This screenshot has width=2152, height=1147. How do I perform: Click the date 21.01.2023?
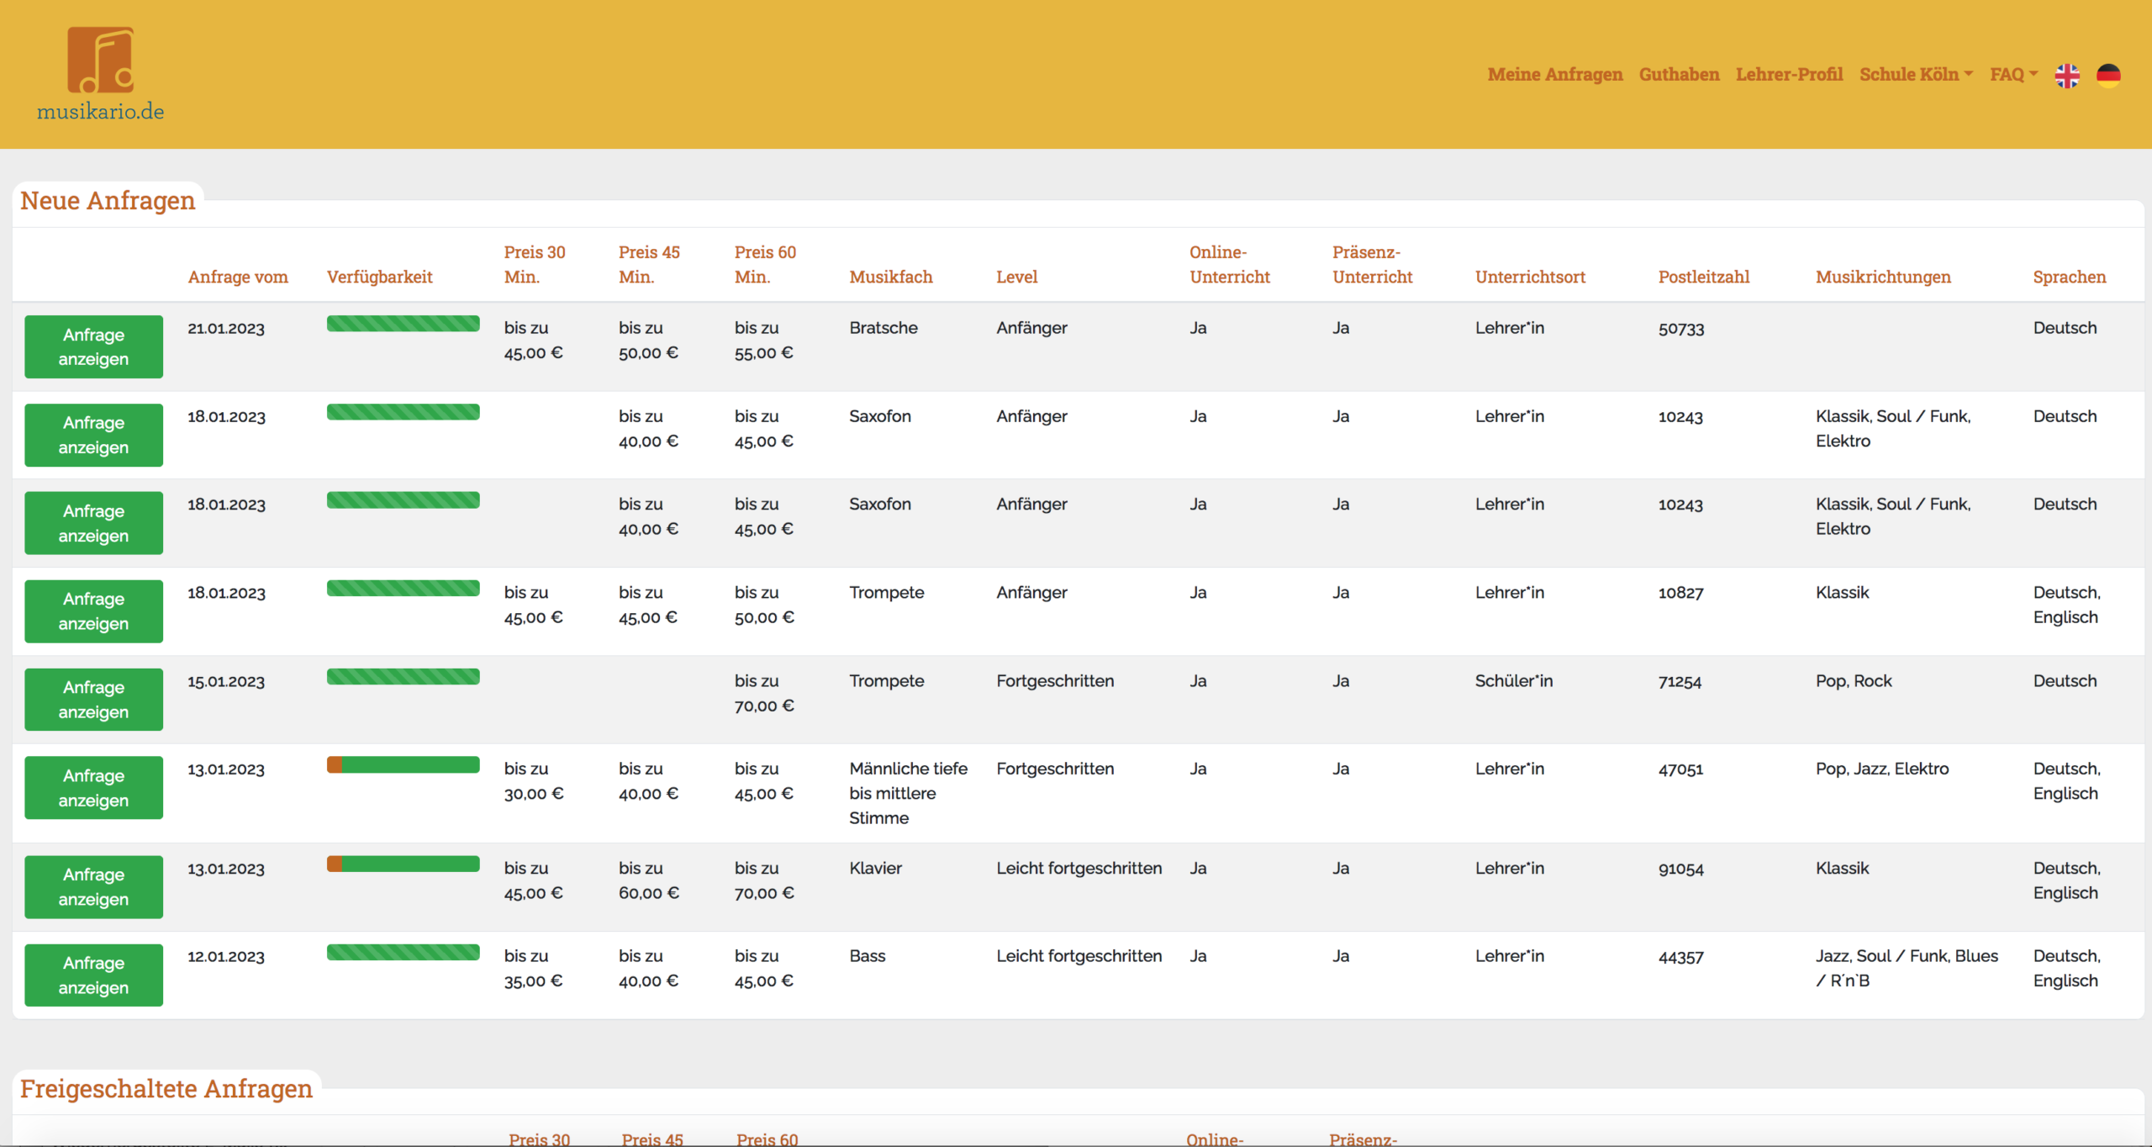226,329
